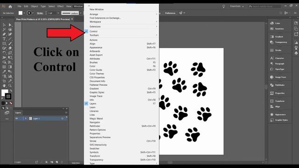Open the Swatches panel icon

pos(272,28)
